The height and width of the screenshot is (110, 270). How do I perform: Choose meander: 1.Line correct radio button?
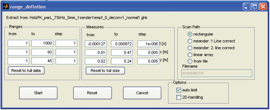[190, 41]
